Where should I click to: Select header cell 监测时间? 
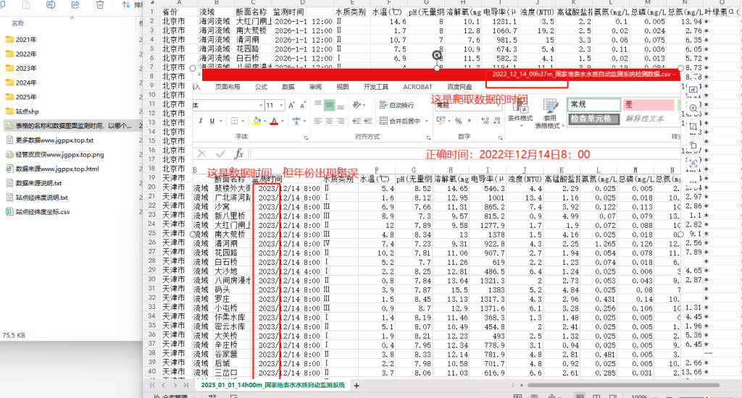pyautogui.click(x=303, y=12)
